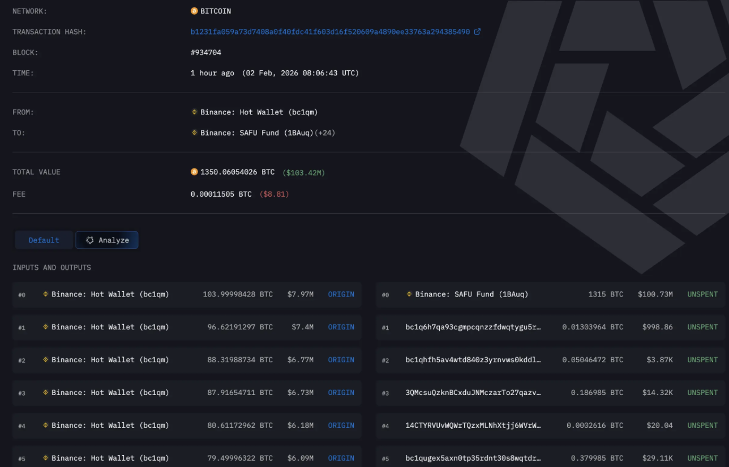Click the Bitcoin network logo icon
Viewport: 729px width, 467px height.
[x=194, y=11]
